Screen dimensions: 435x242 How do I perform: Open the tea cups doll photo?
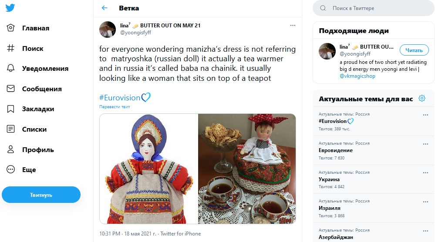click(247, 169)
